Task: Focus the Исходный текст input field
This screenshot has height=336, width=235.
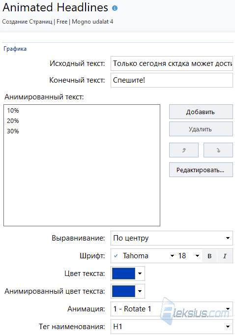Action: click(172, 63)
